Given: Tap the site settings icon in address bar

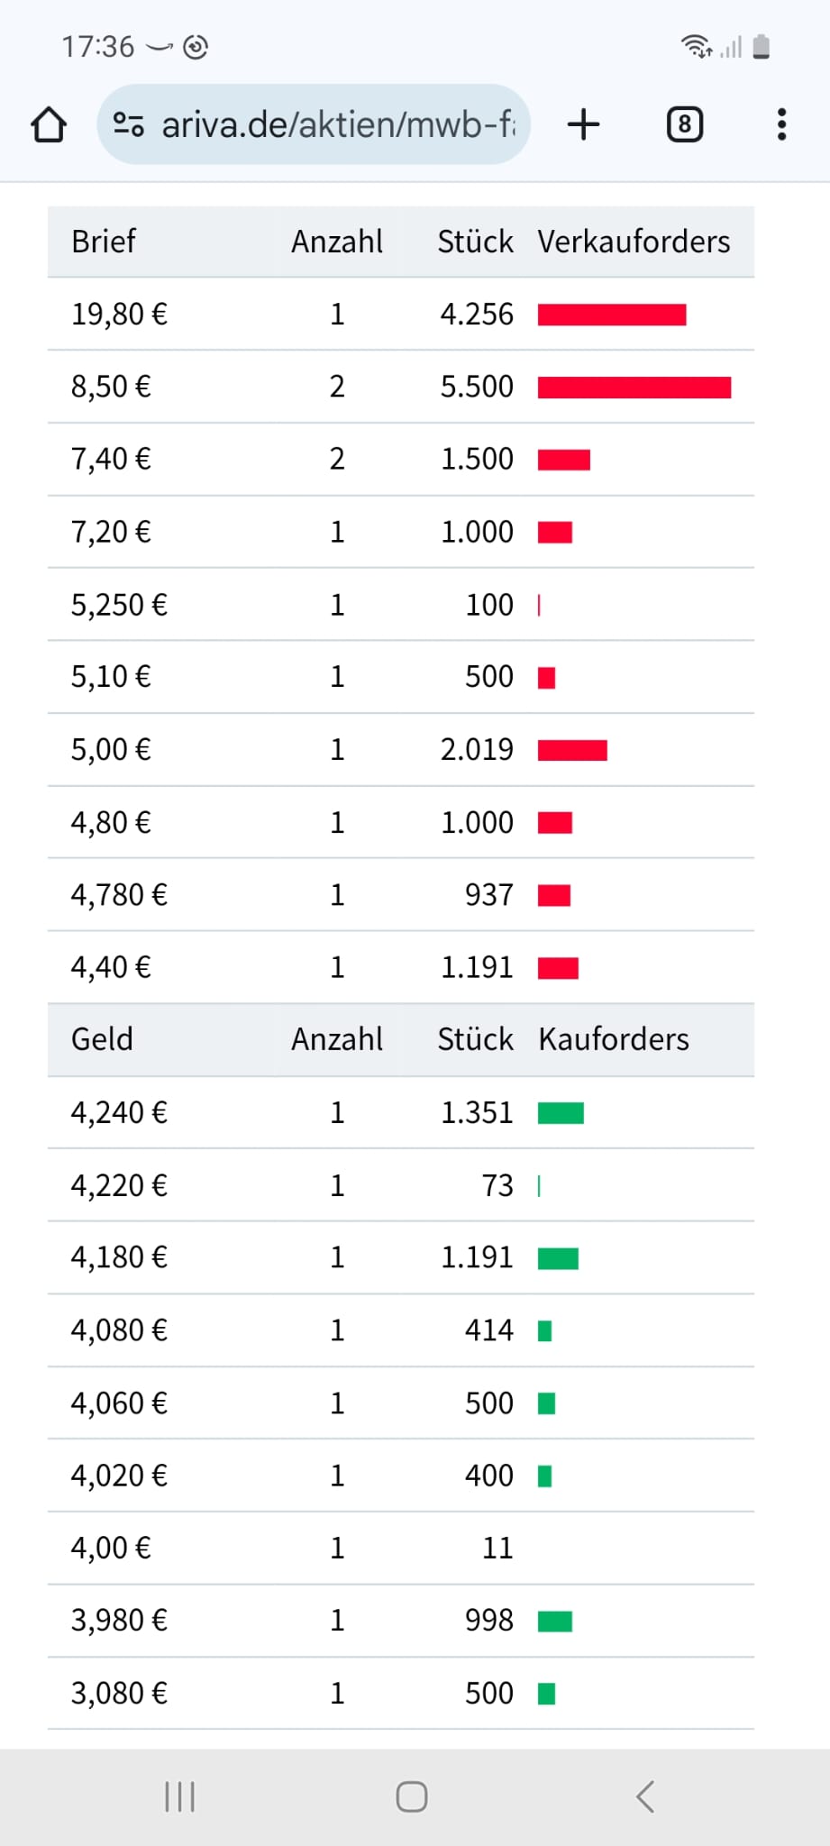Looking at the screenshot, I should tap(128, 124).
